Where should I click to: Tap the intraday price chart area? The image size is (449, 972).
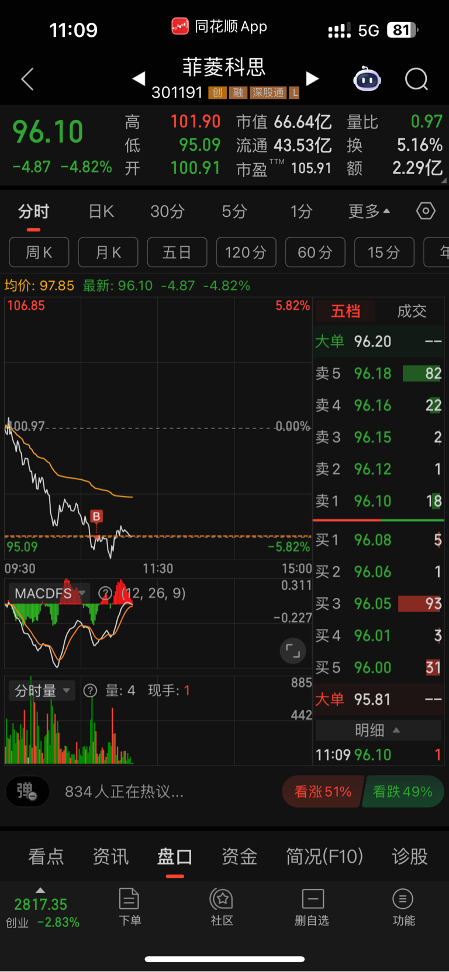click(x=158, y=430)
